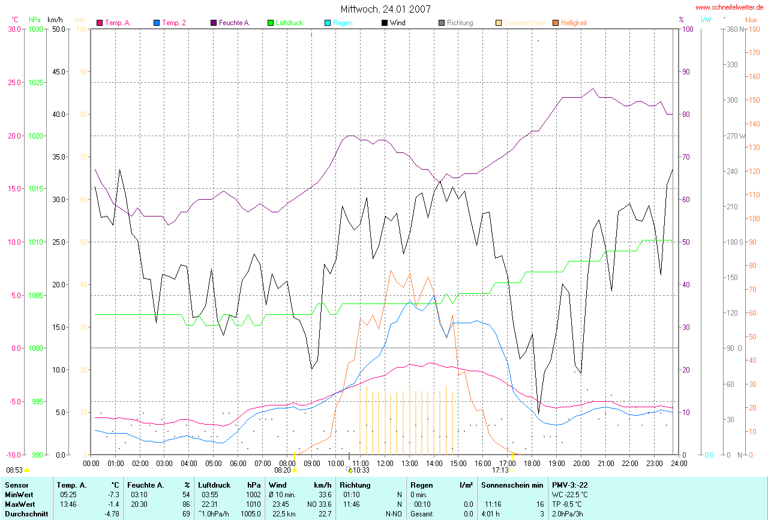Click the sunset icon beside 17:13
The image size is (768, 520).
point(513,471)
